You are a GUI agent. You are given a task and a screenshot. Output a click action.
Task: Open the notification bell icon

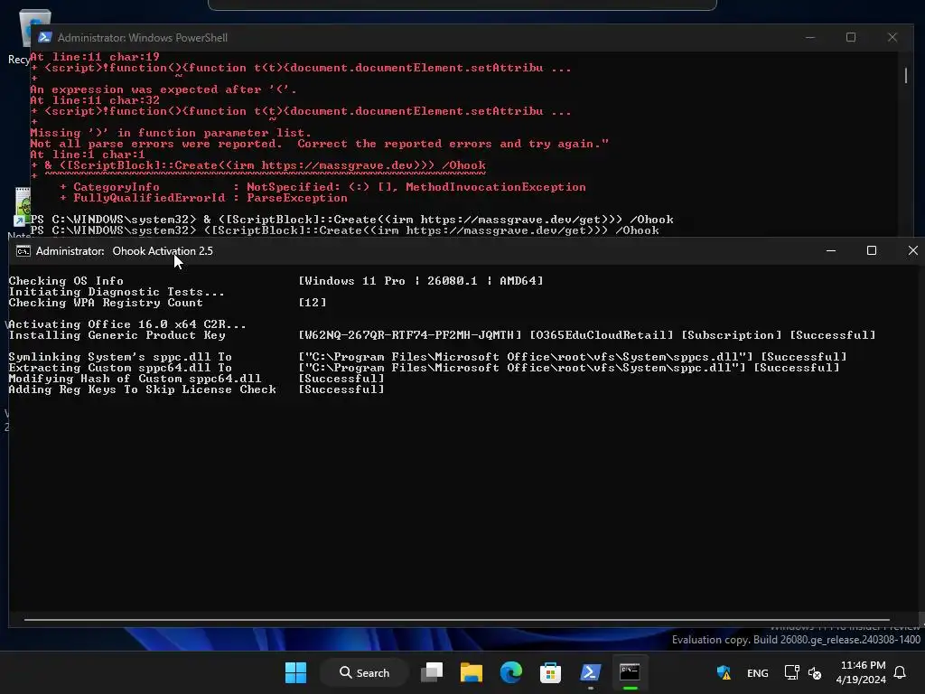pyautogui.click(x=900, y=672)
